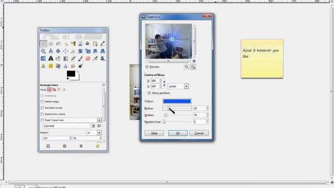Zoom in the Supernova preview
334x188 pixels.
tap(193, 67)
